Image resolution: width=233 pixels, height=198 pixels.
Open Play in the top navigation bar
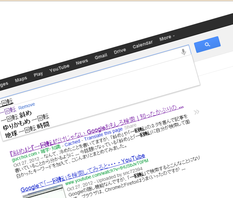click(38, 74)
